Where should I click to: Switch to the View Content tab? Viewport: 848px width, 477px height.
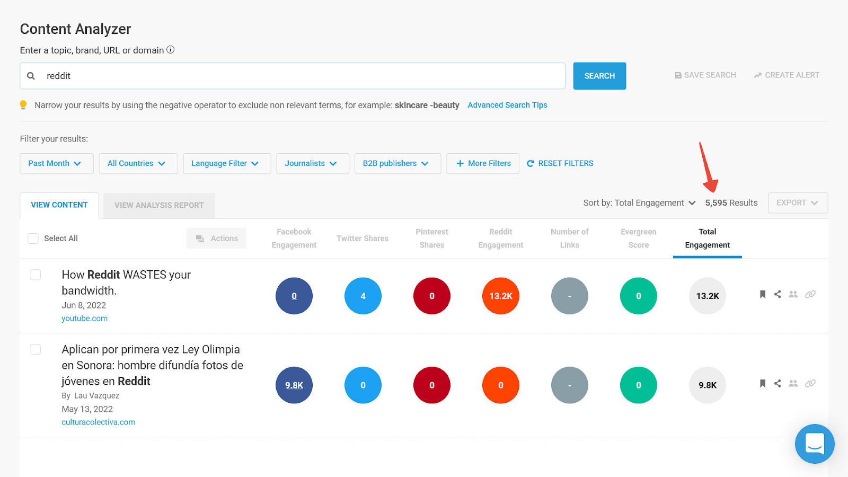pos(59,205)
